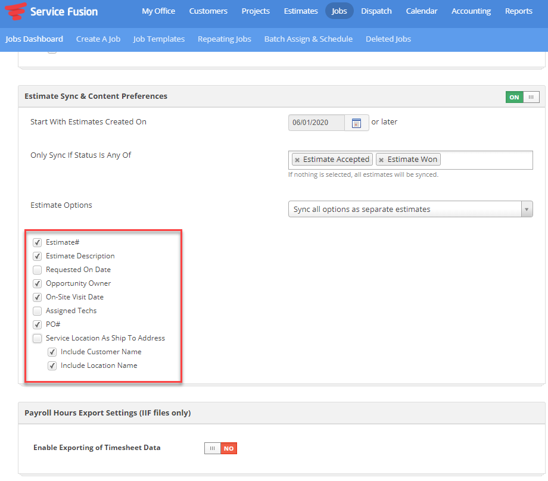
Task: Open the Estimates menu
Action: point(301,11)
